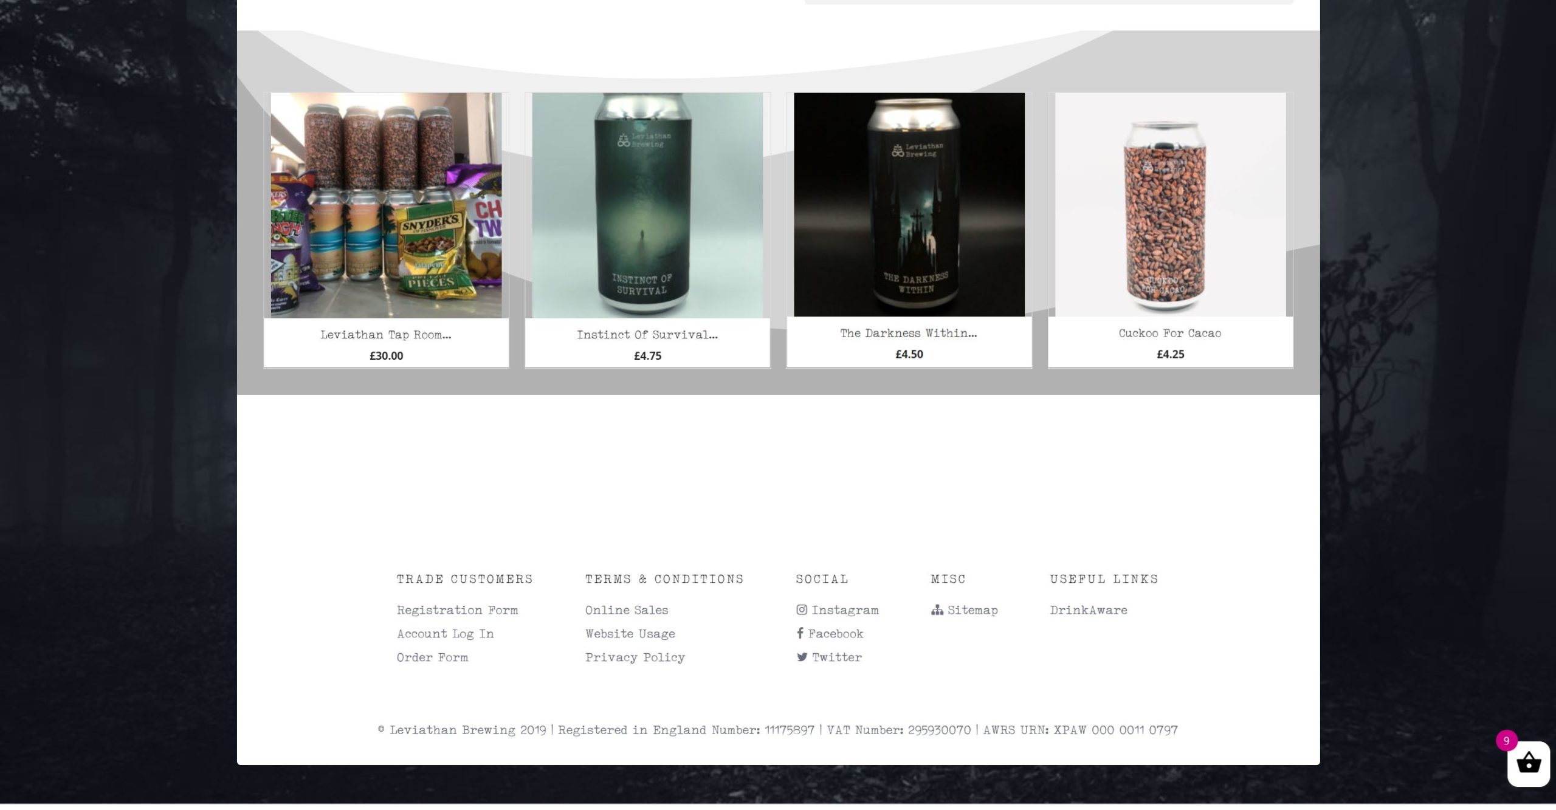Click The Darkness Within product title
This screenshot has height=810, width=1556.
coord(909,333)
